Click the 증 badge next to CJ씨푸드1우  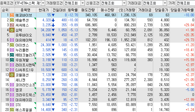12,70
